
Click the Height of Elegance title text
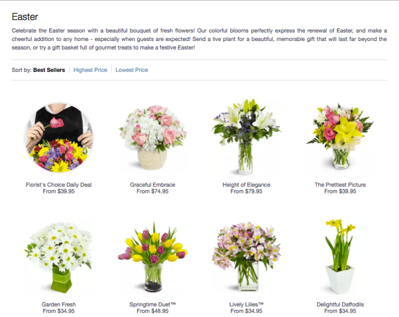pyautogui.click(x=246, y=185)
